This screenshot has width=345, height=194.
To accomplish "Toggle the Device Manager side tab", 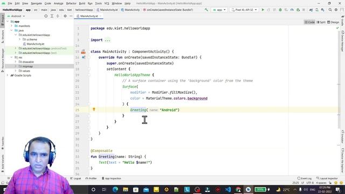I will (343, 41).
